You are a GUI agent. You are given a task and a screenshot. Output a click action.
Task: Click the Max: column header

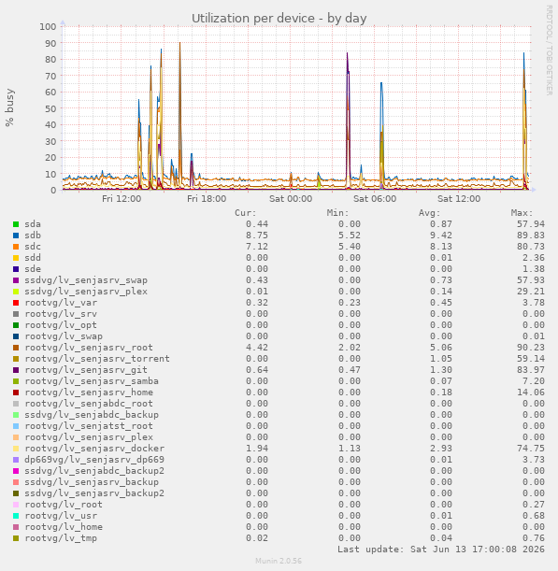coord(522,213)
